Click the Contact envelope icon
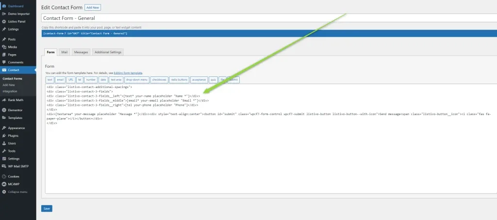Viewport: 497px width, 220px height. pos(4,70)
